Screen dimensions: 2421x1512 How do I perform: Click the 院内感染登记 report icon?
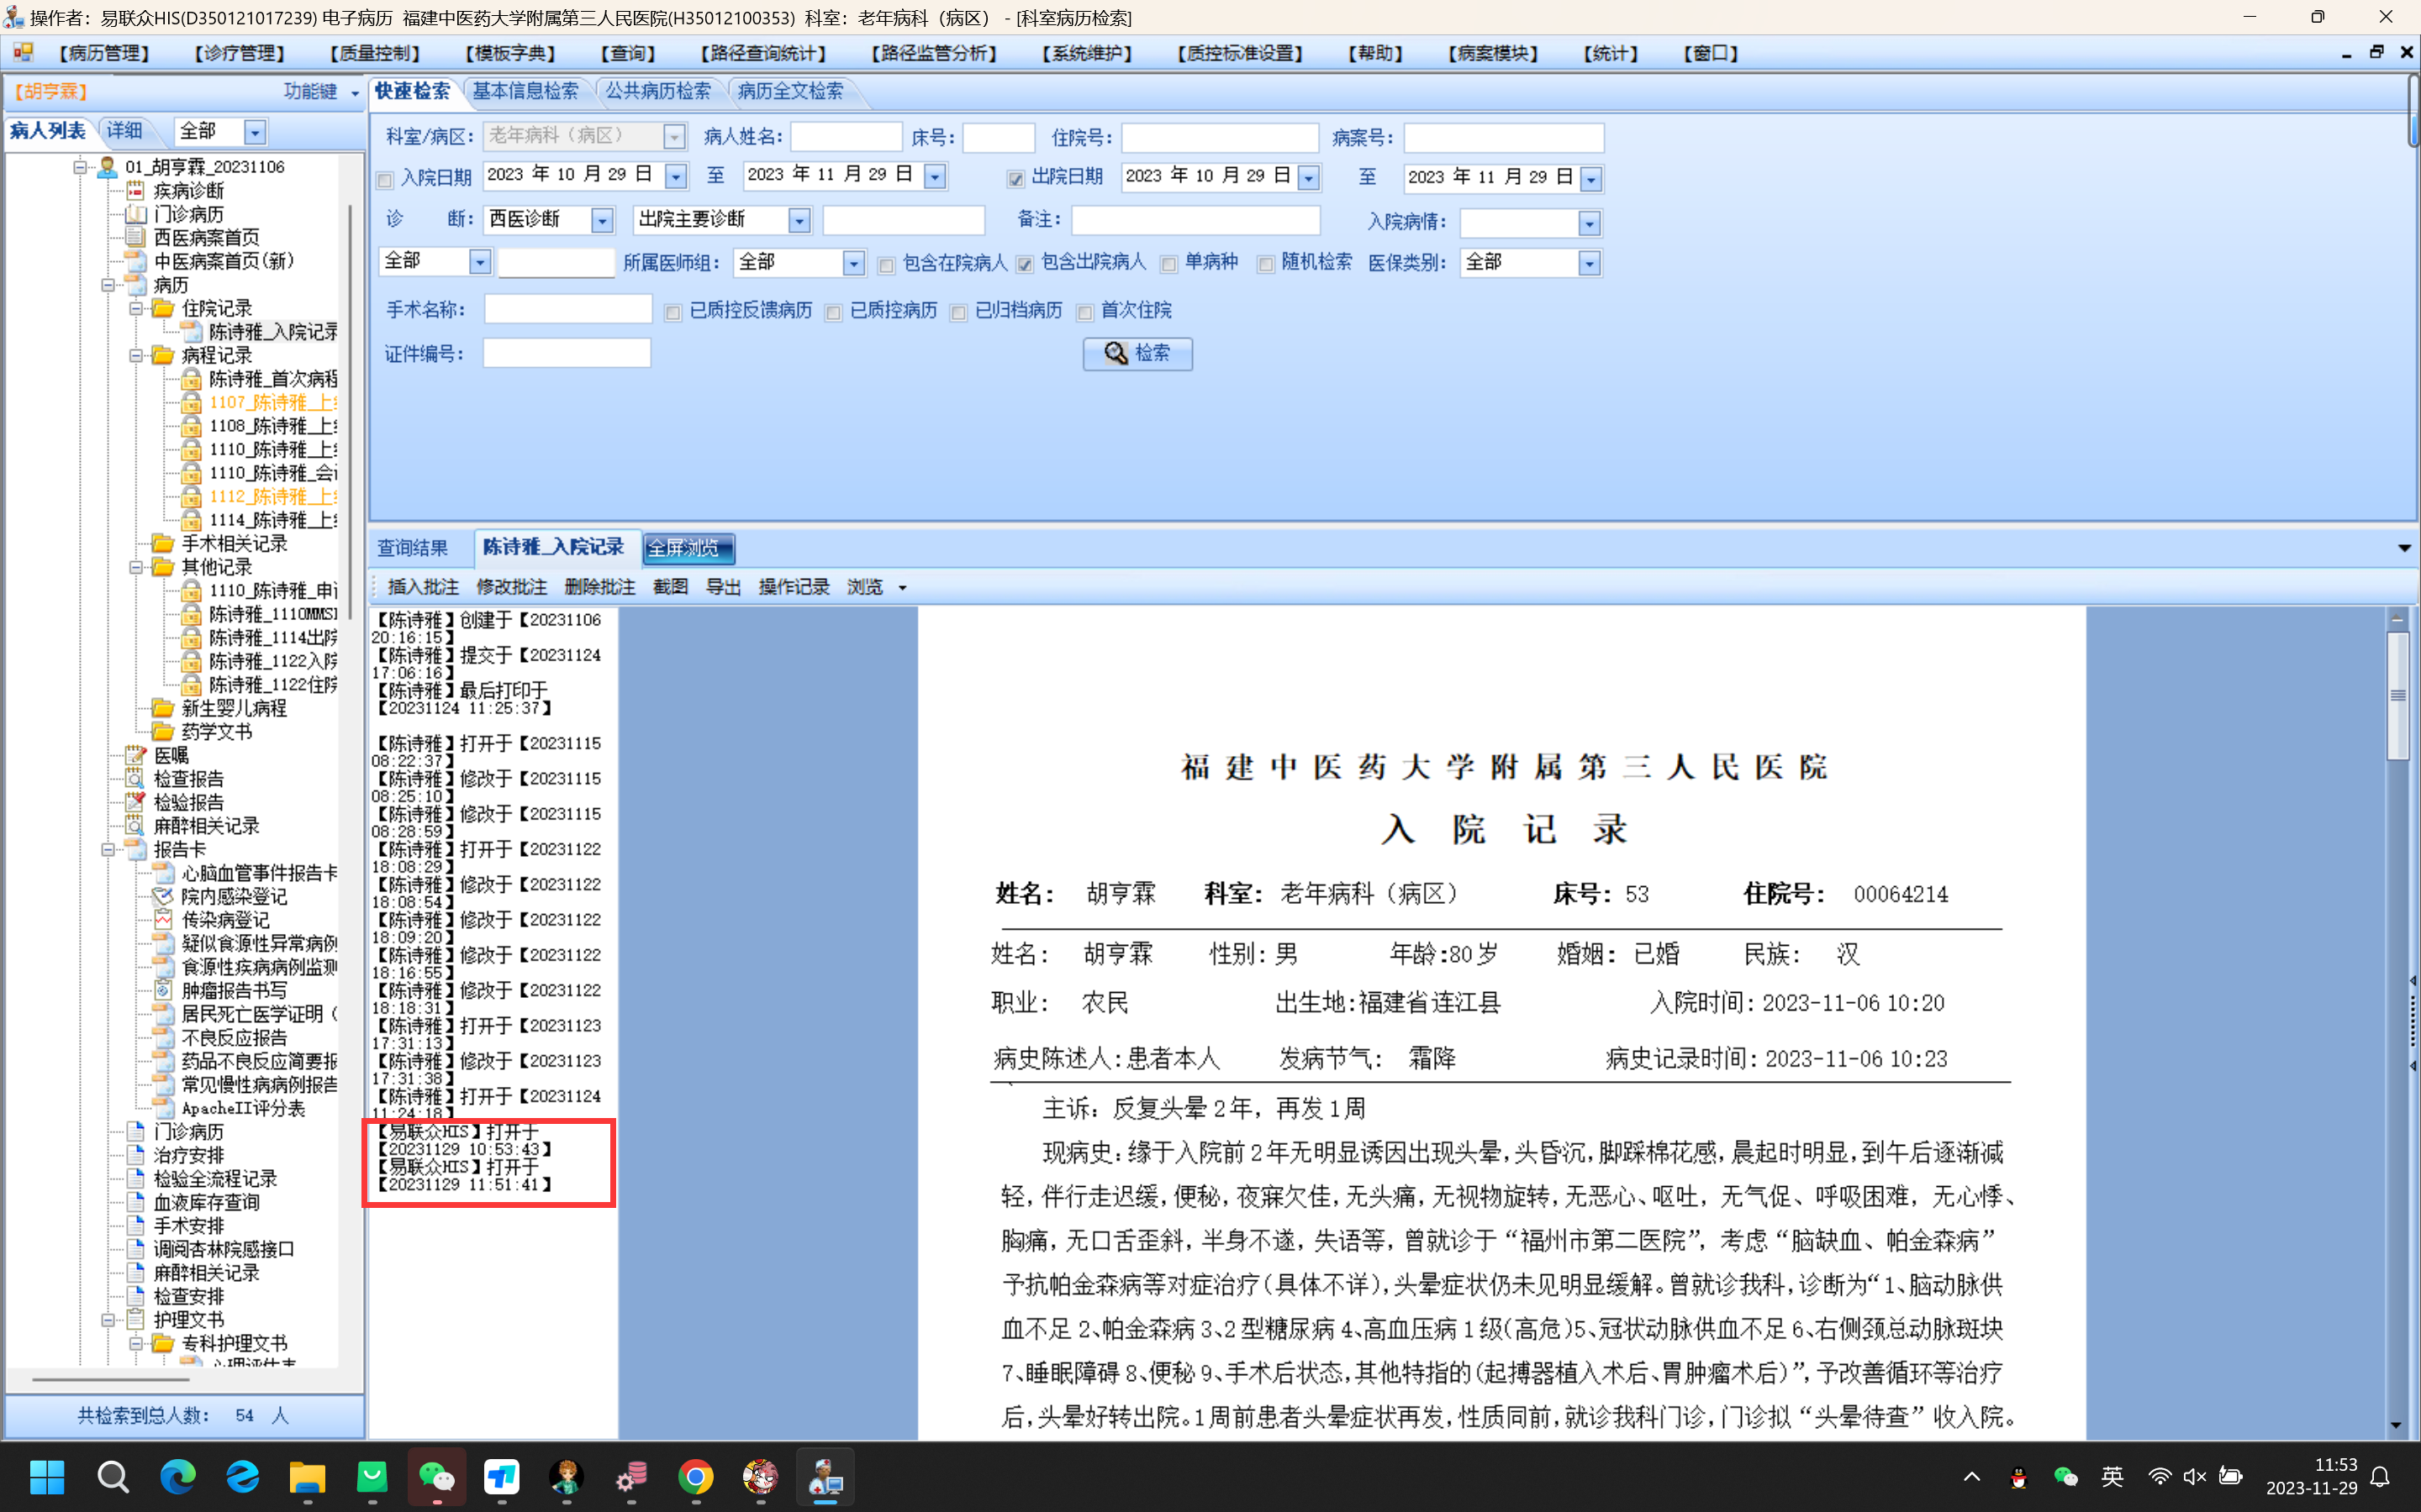(x=162, y=896)
